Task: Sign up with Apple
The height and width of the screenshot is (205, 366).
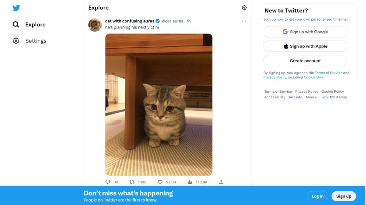Action: click(305, 46)
